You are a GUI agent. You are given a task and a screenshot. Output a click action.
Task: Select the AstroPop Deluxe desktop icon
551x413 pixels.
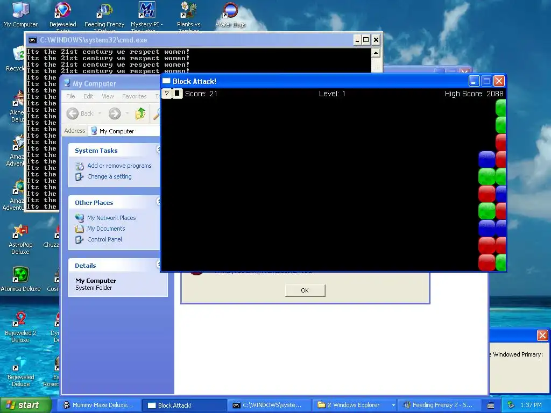pos(20,239)
